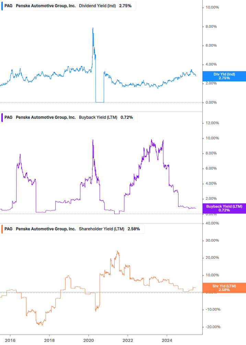Click the 4.00% label on the dividend yield axis

click(211, 65)
